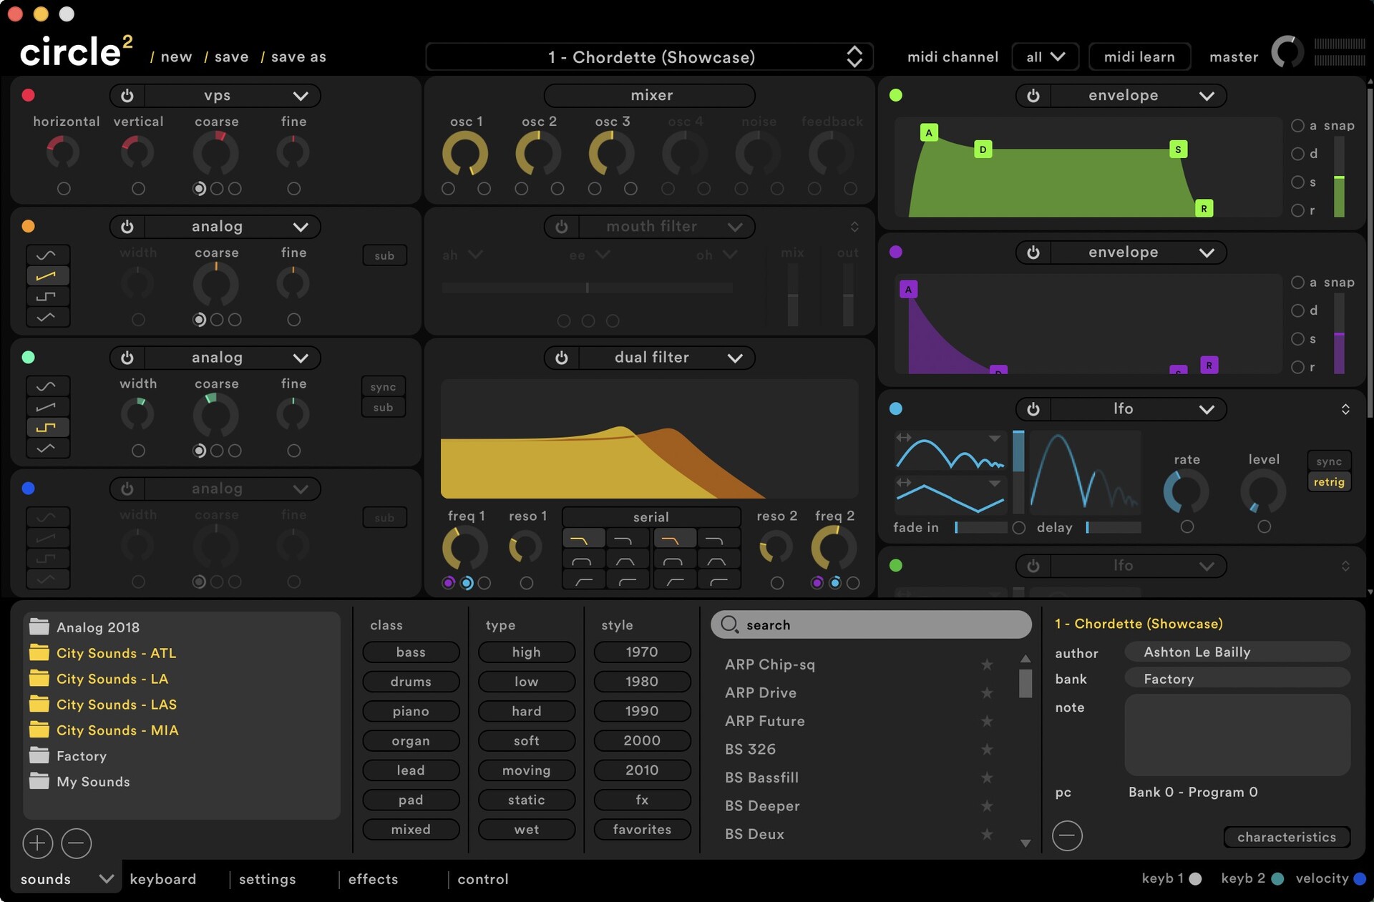Click the mouth filter vowel morph slider
1374x902 pixels.
tap(587, 288)
